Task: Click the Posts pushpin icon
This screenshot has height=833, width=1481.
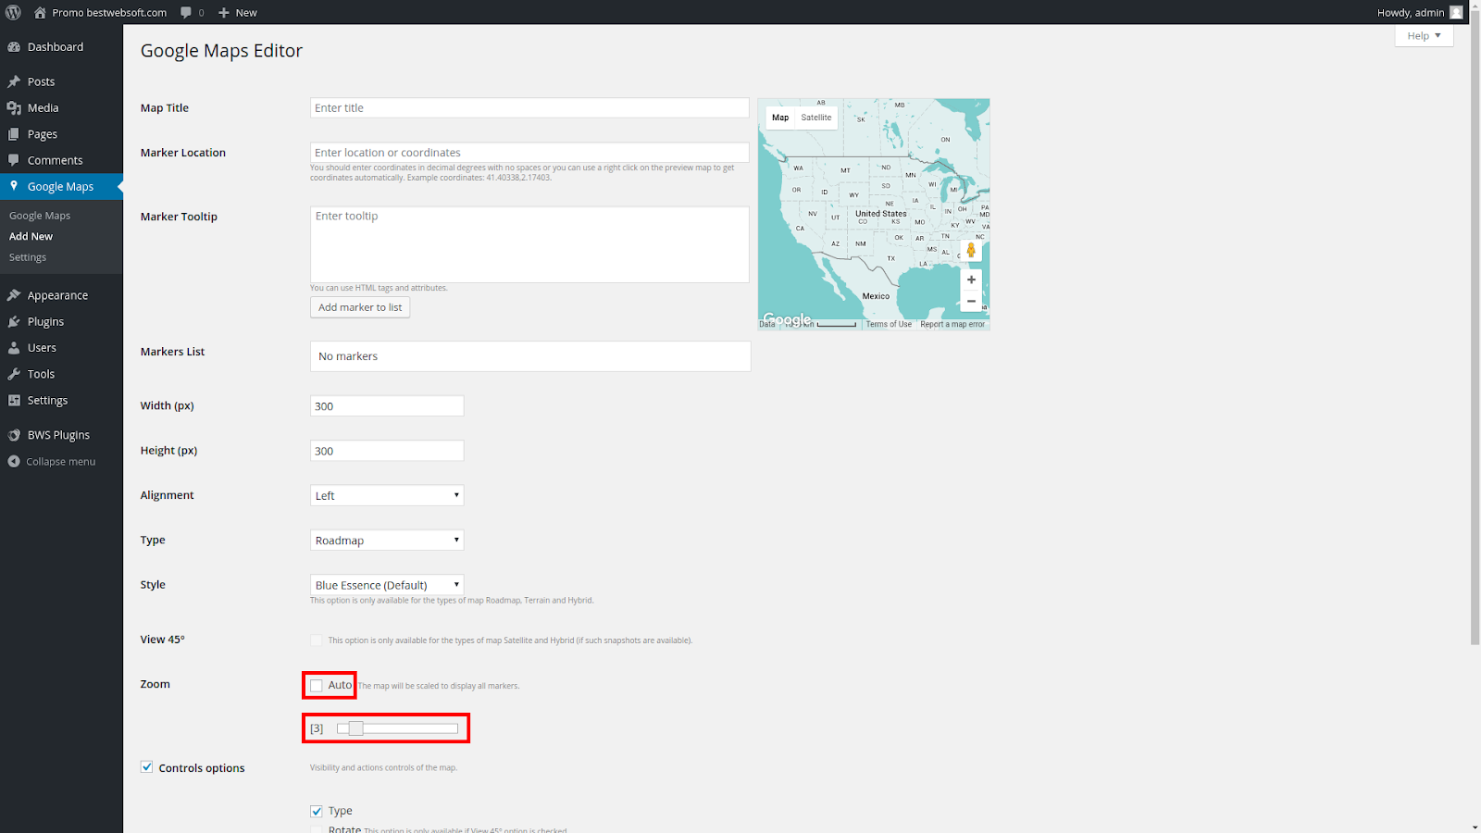Action: [x=14, y=81]
